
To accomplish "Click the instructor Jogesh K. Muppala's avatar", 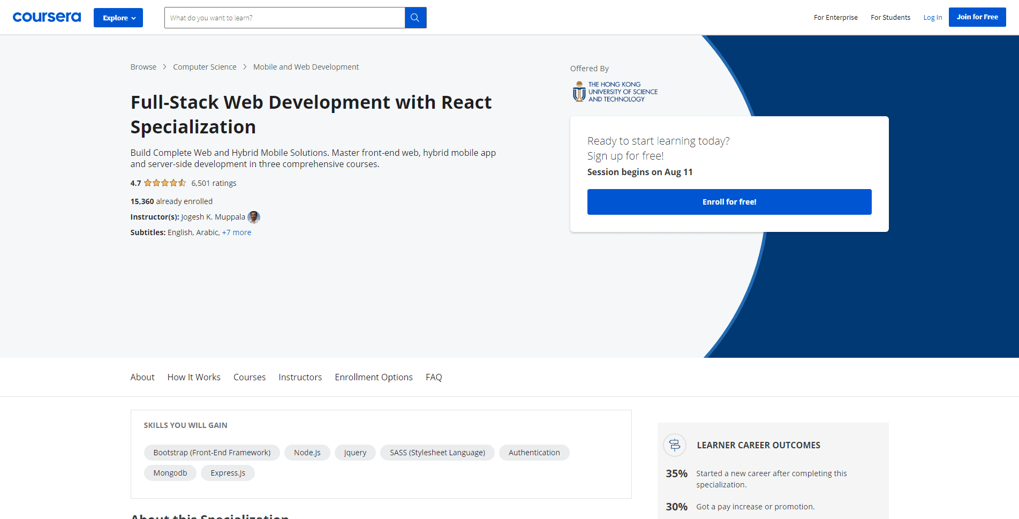I will point(254,217).
